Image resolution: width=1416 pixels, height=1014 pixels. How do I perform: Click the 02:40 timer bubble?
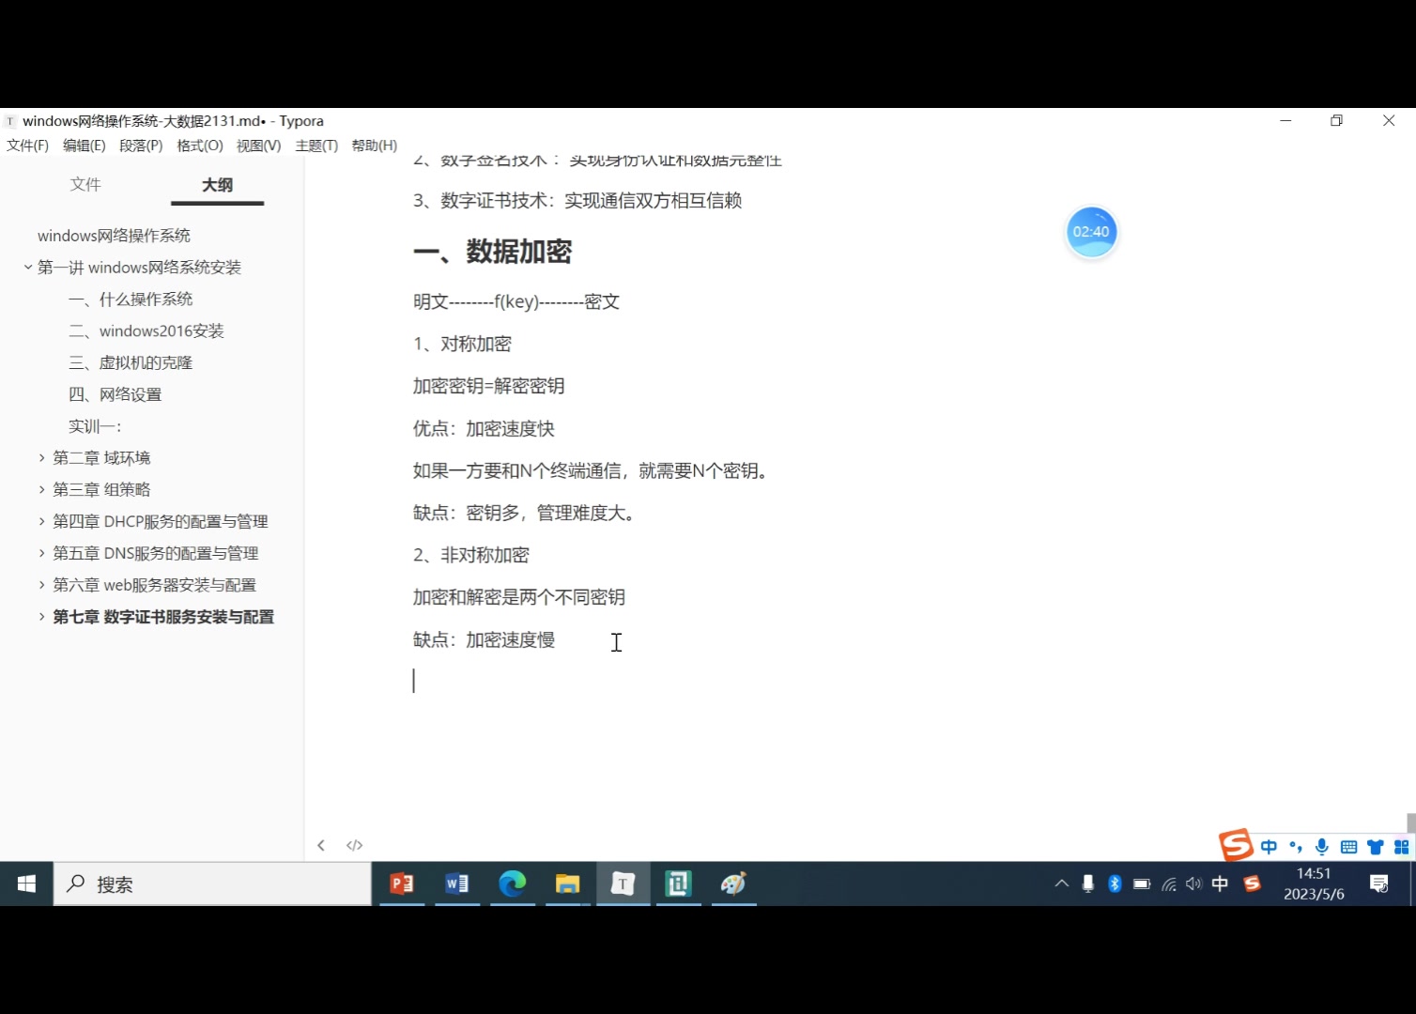pos(1091,232)
